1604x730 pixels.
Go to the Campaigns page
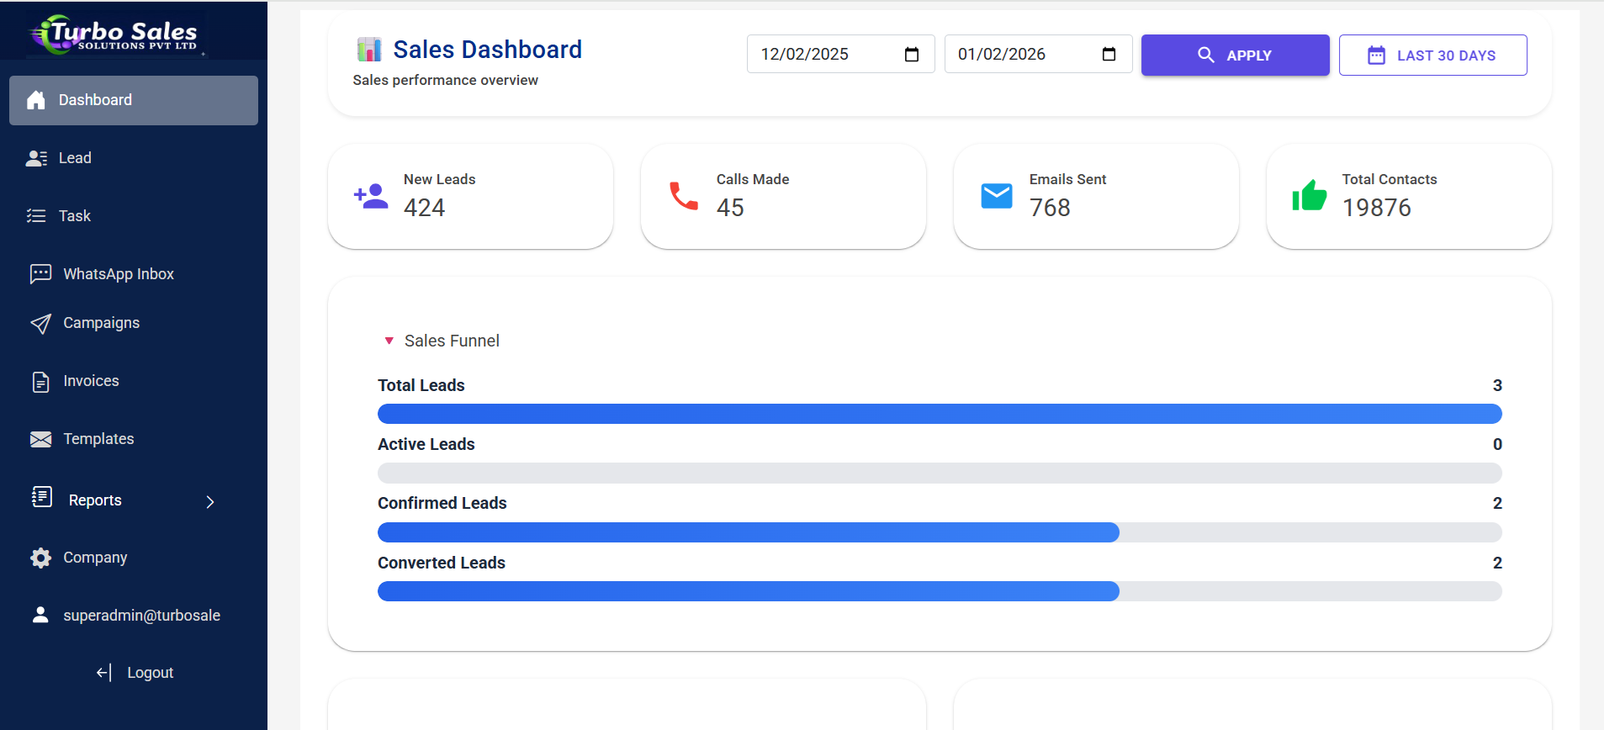[101, 323]
